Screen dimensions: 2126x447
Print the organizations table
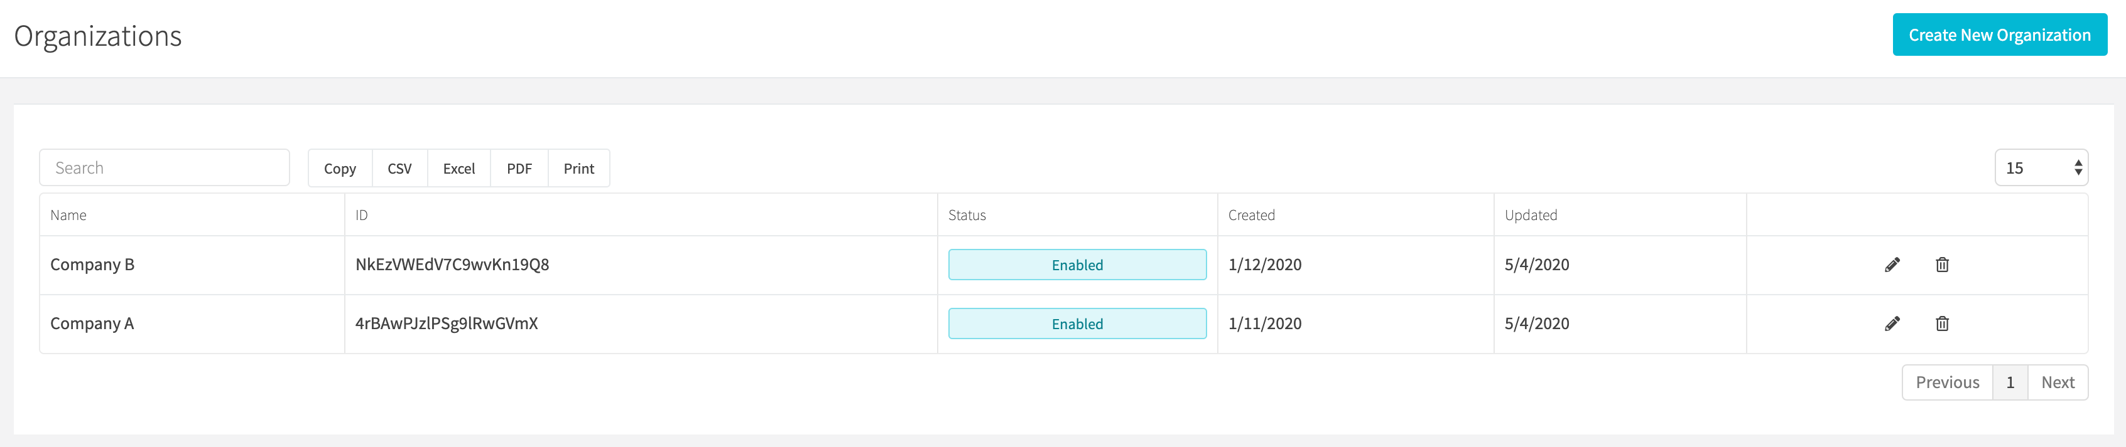click(x=578, y=168)
